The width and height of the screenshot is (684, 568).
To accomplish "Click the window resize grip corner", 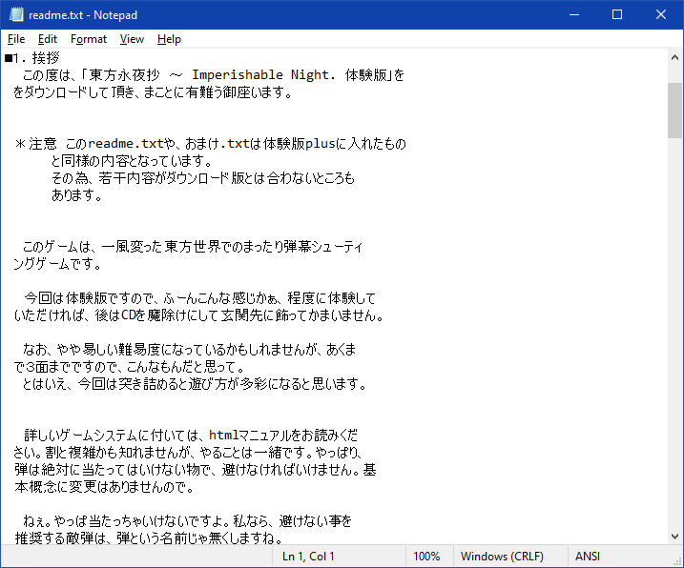I will pos(677,562).
